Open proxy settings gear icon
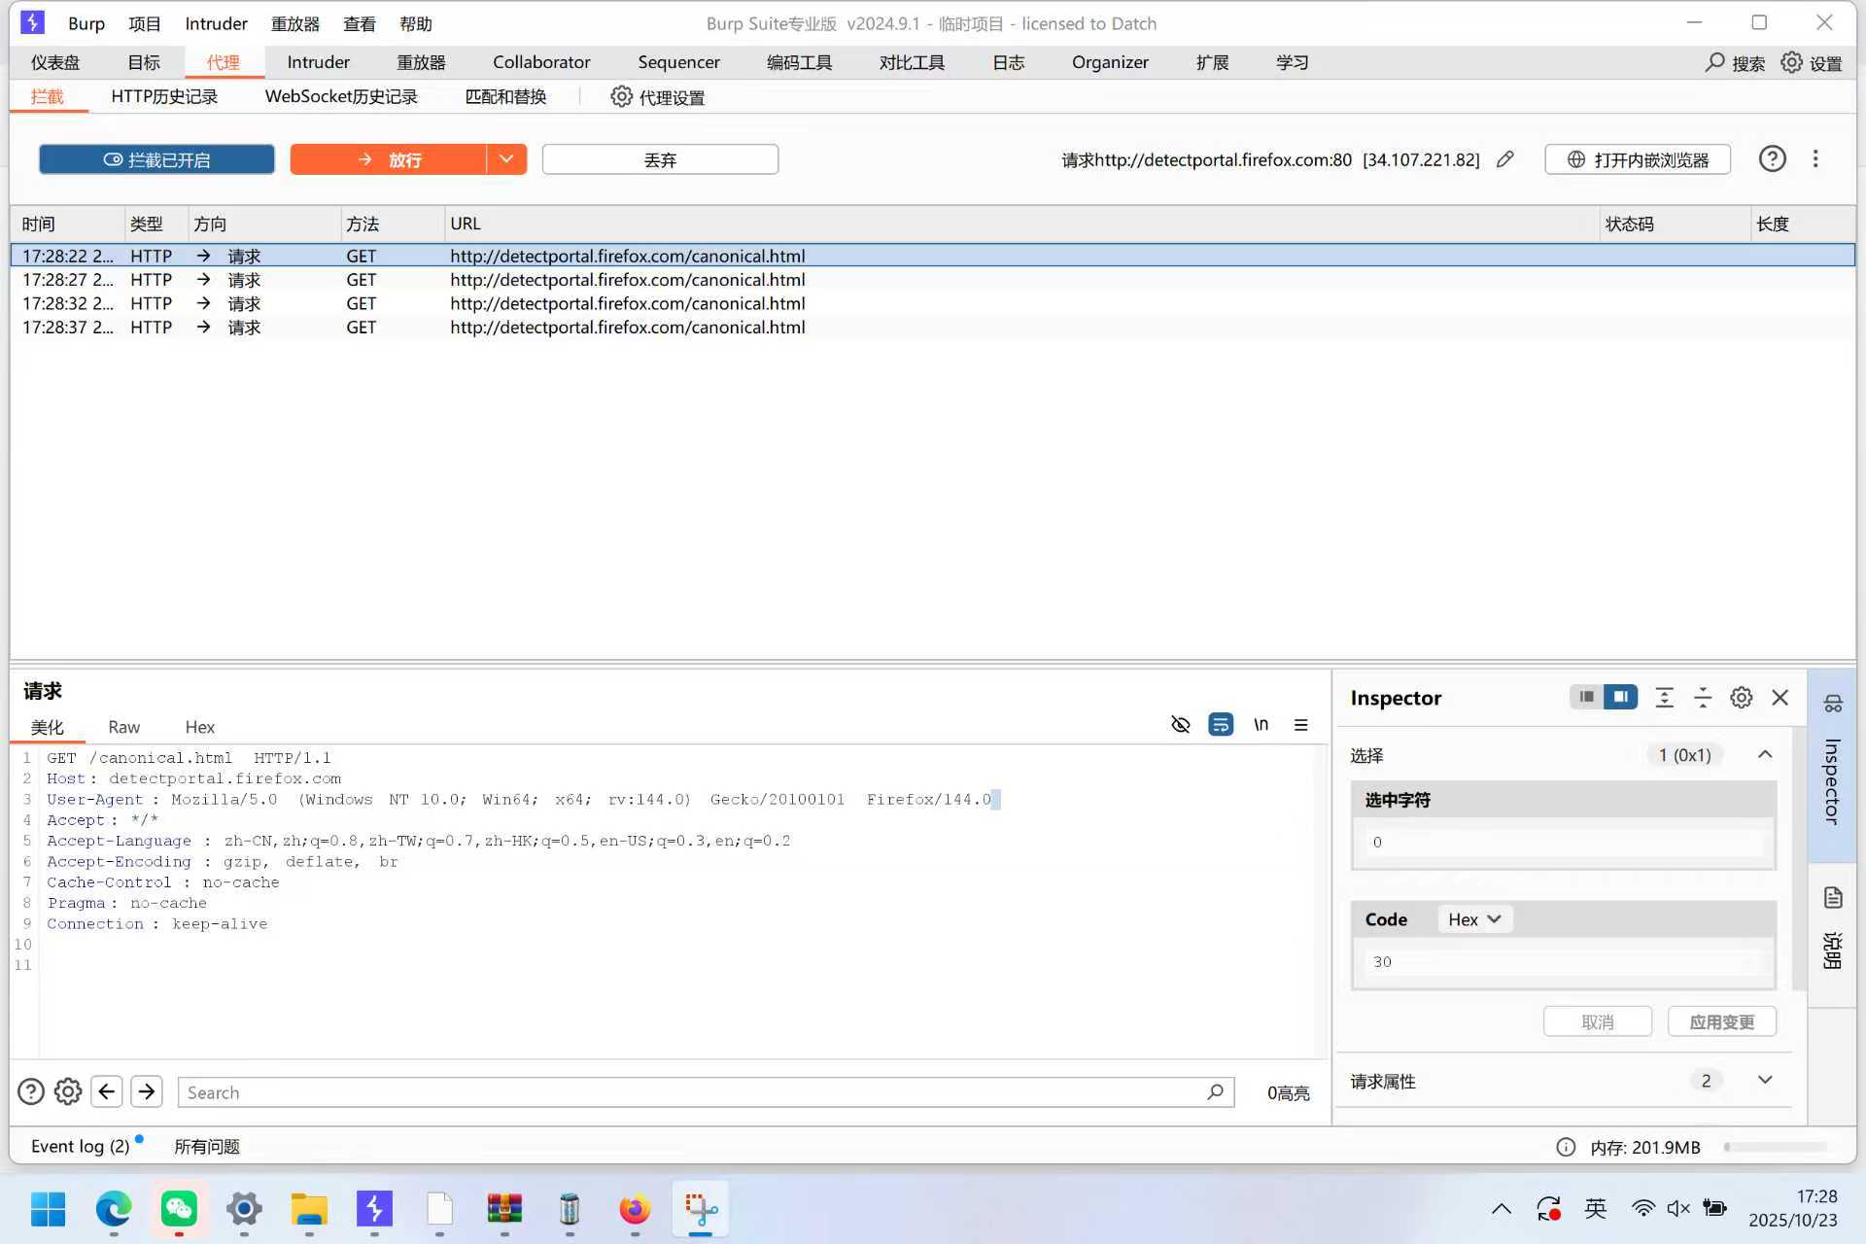 click(621, 97)
